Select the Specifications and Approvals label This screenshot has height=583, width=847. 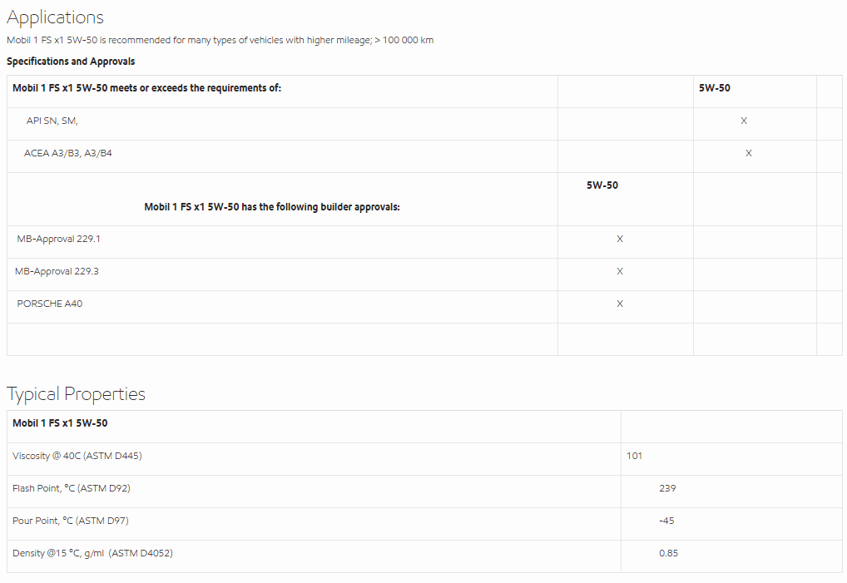(71, 62)
